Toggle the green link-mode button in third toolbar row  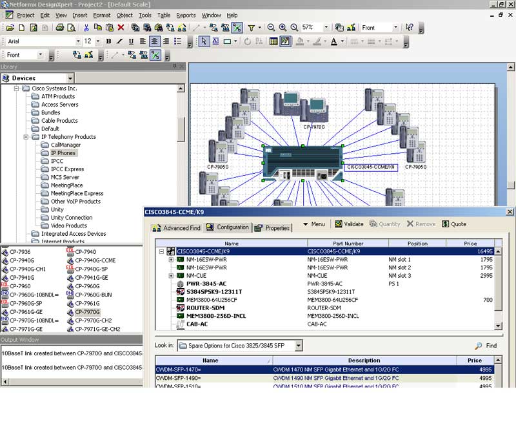(155, 55)
